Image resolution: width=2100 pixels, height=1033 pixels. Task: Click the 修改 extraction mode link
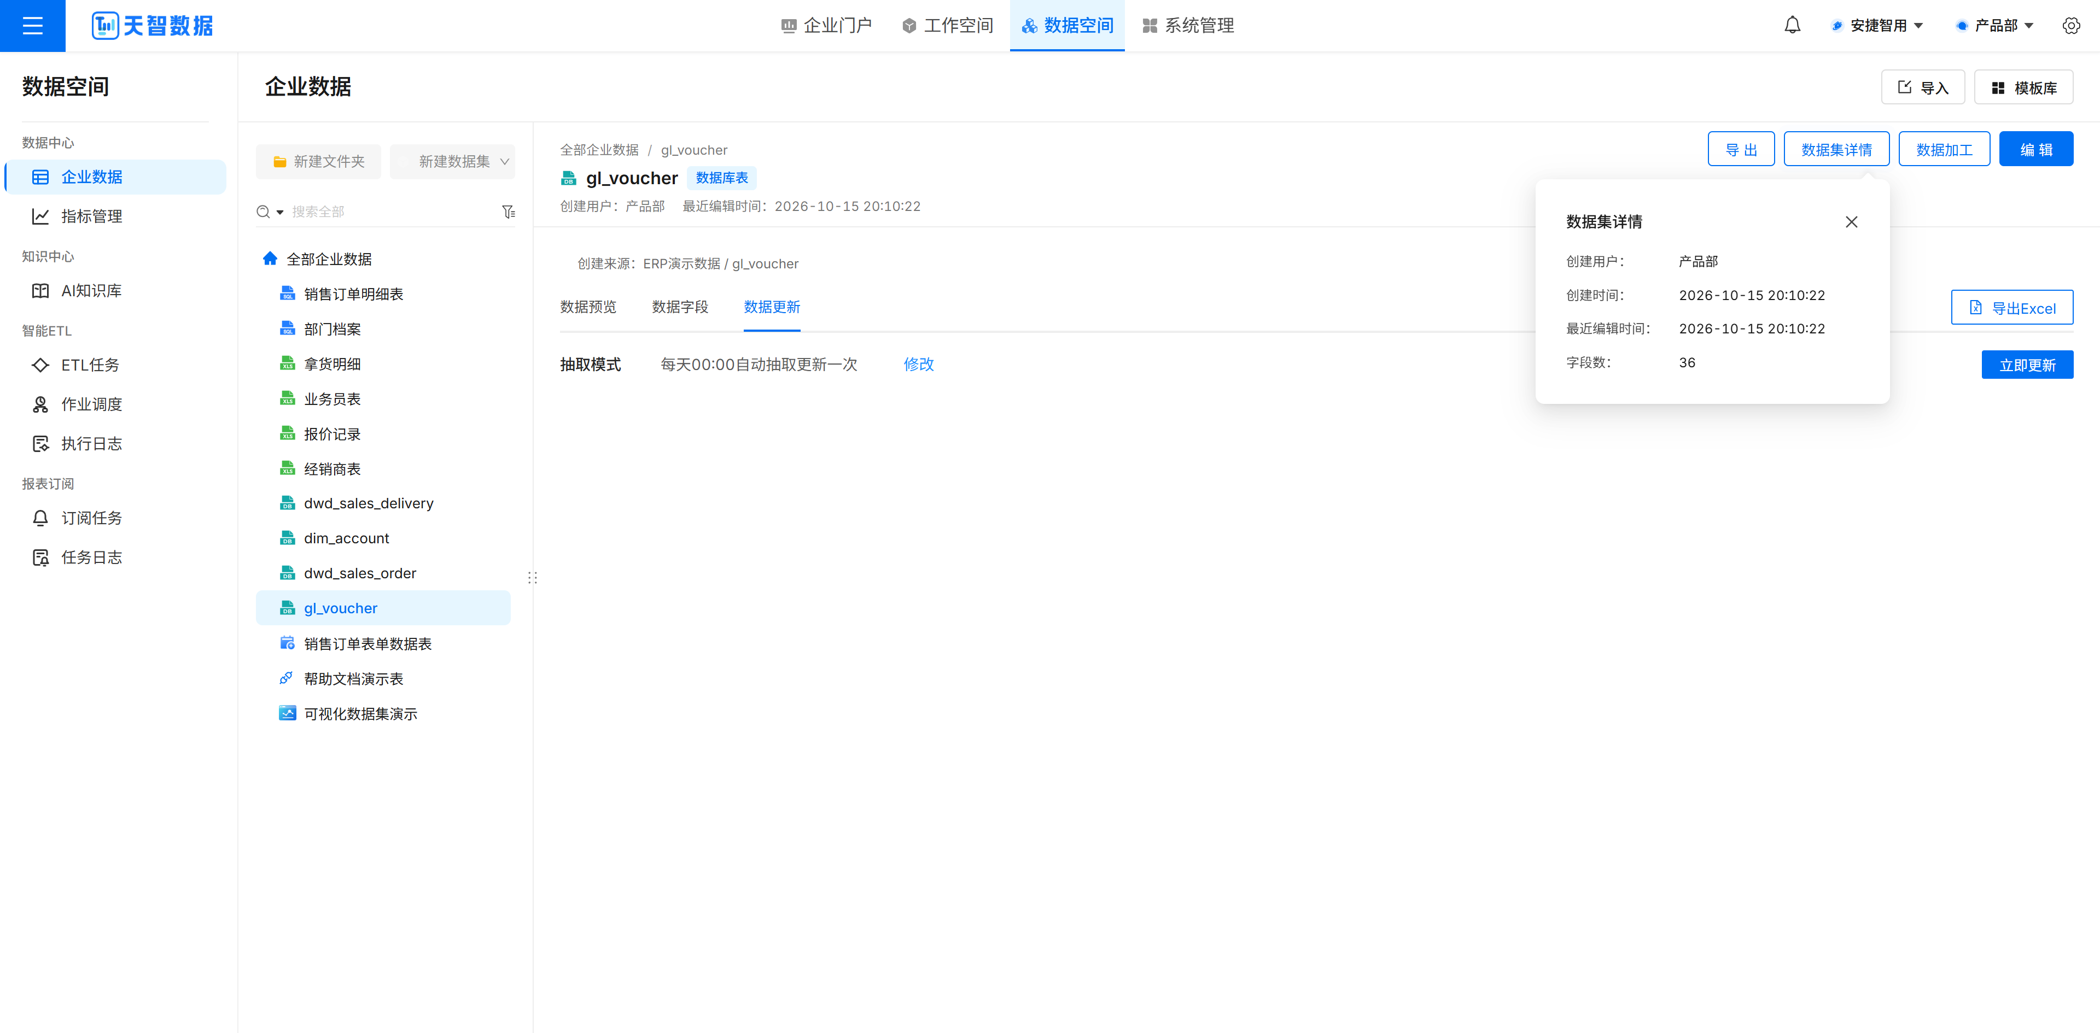tap(918, 364)
